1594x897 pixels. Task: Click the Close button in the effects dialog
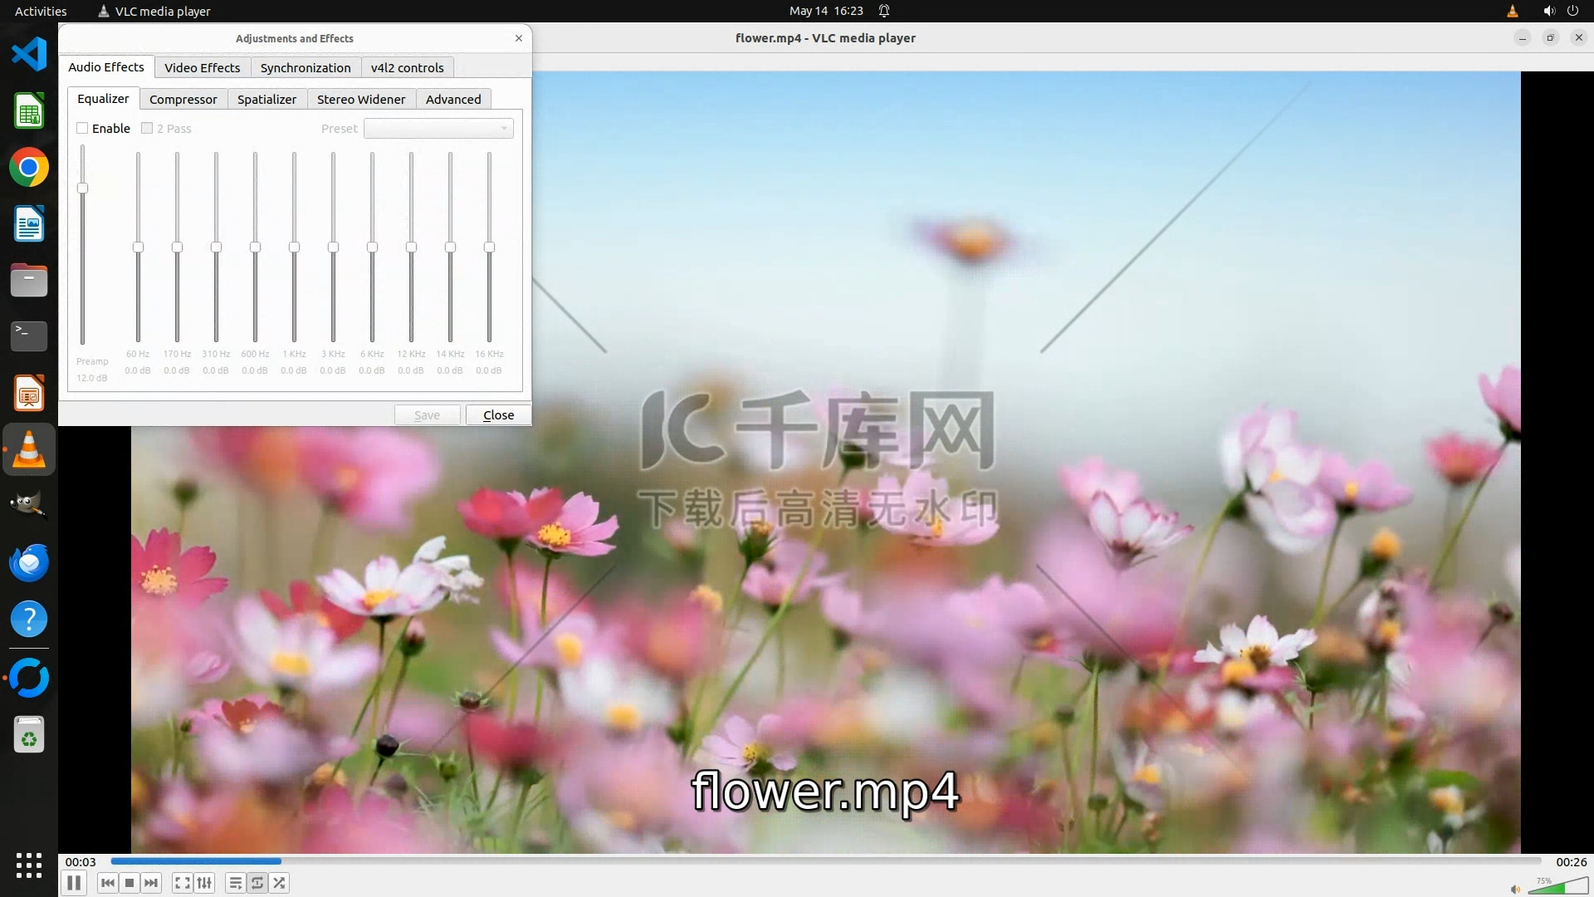pos(498,414)
